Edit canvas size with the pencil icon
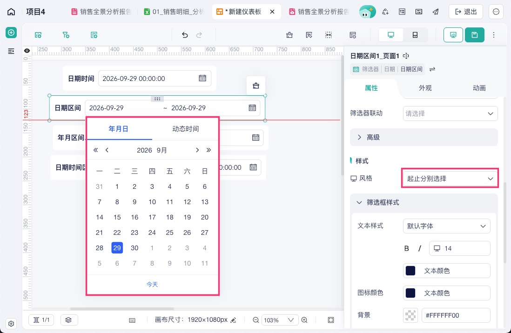 point(233,320)
